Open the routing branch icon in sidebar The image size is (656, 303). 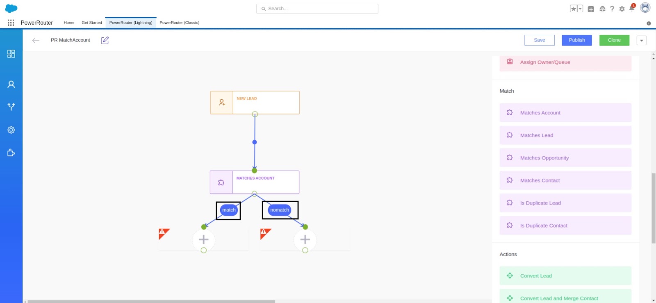coord(11,107)
